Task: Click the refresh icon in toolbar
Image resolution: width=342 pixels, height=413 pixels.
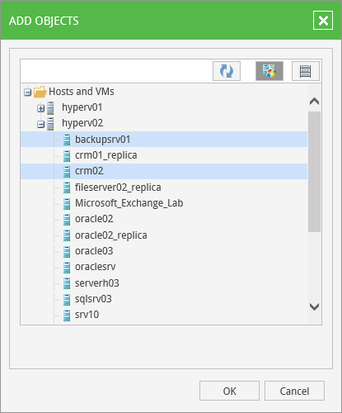Action: 227,71
